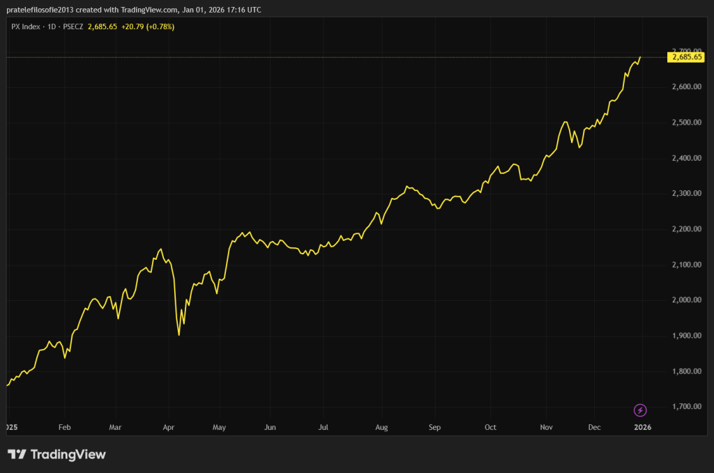This screenshot has height=473, width=714.
Task: Click the 2,300.00 price axis label
Action: click(x=686, y=194)
